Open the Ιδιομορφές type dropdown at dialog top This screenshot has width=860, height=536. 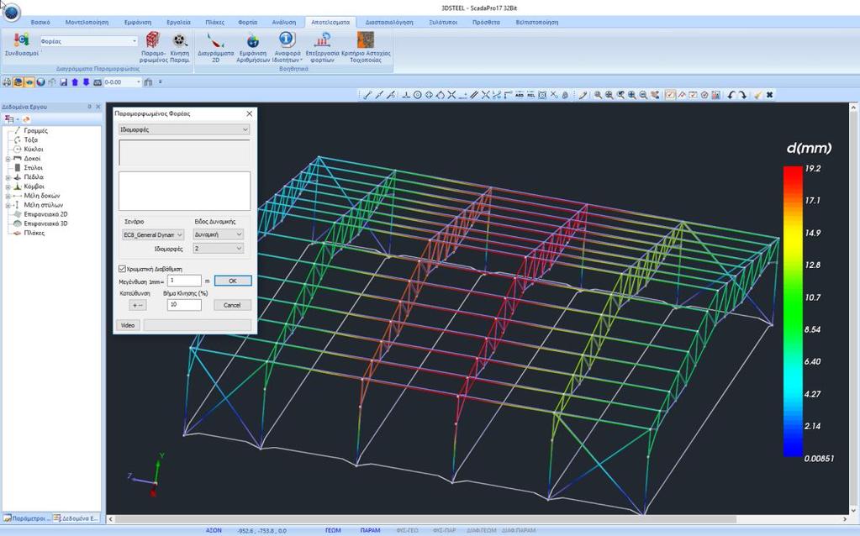pos(184,129)
